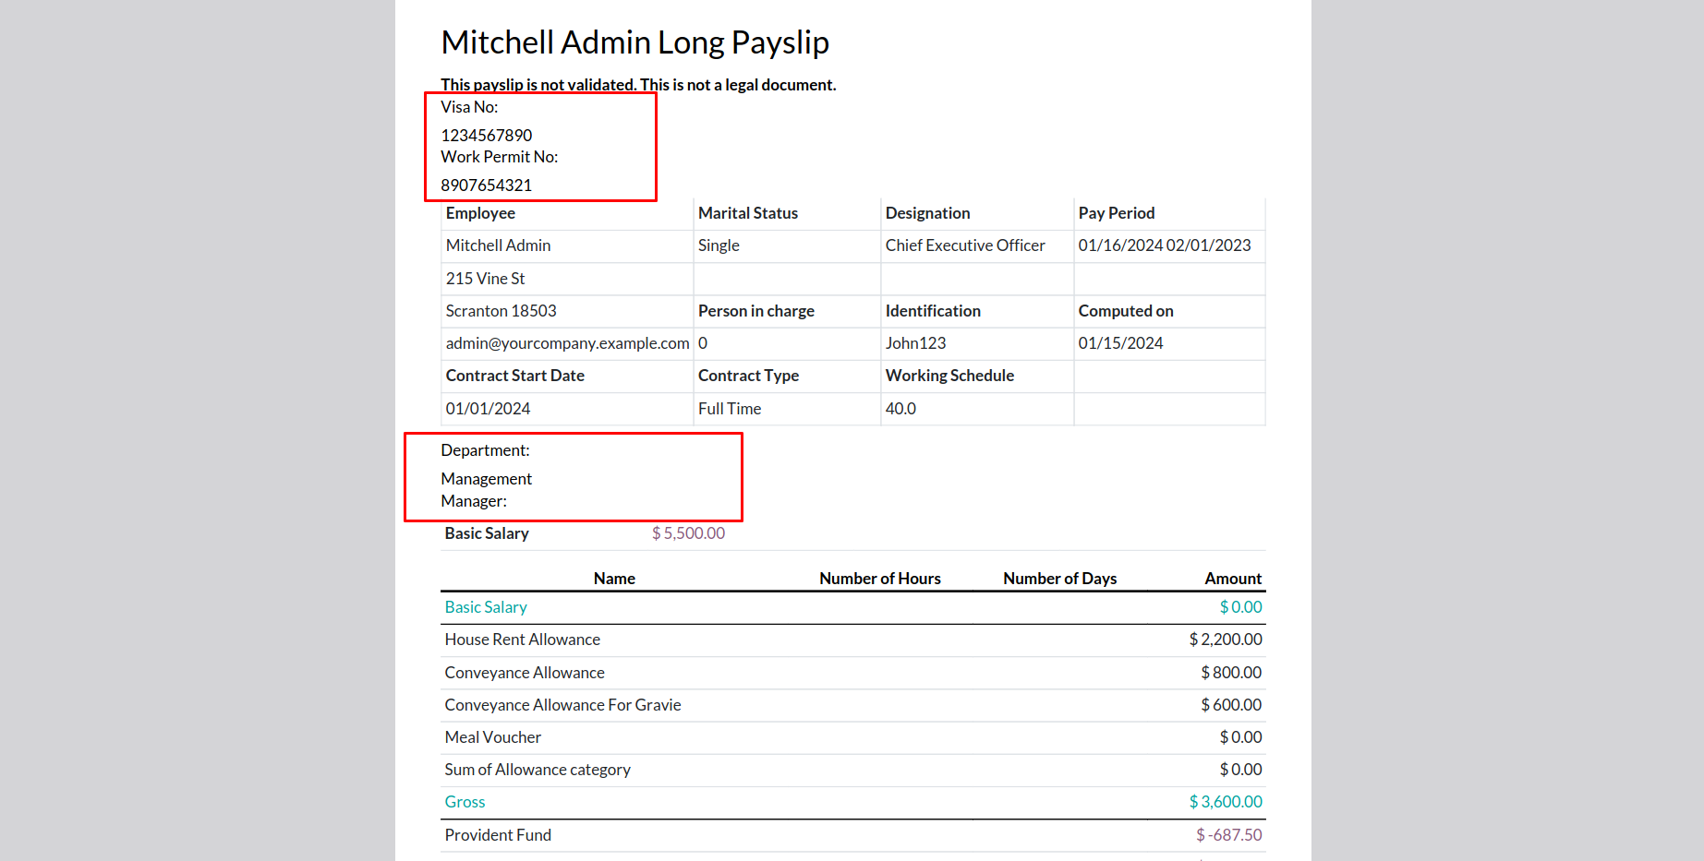The width and height of the screenshot is (1704, 861).
Task: Select the 'Mitchell Admin' employee cell
Action: point(498,245)
